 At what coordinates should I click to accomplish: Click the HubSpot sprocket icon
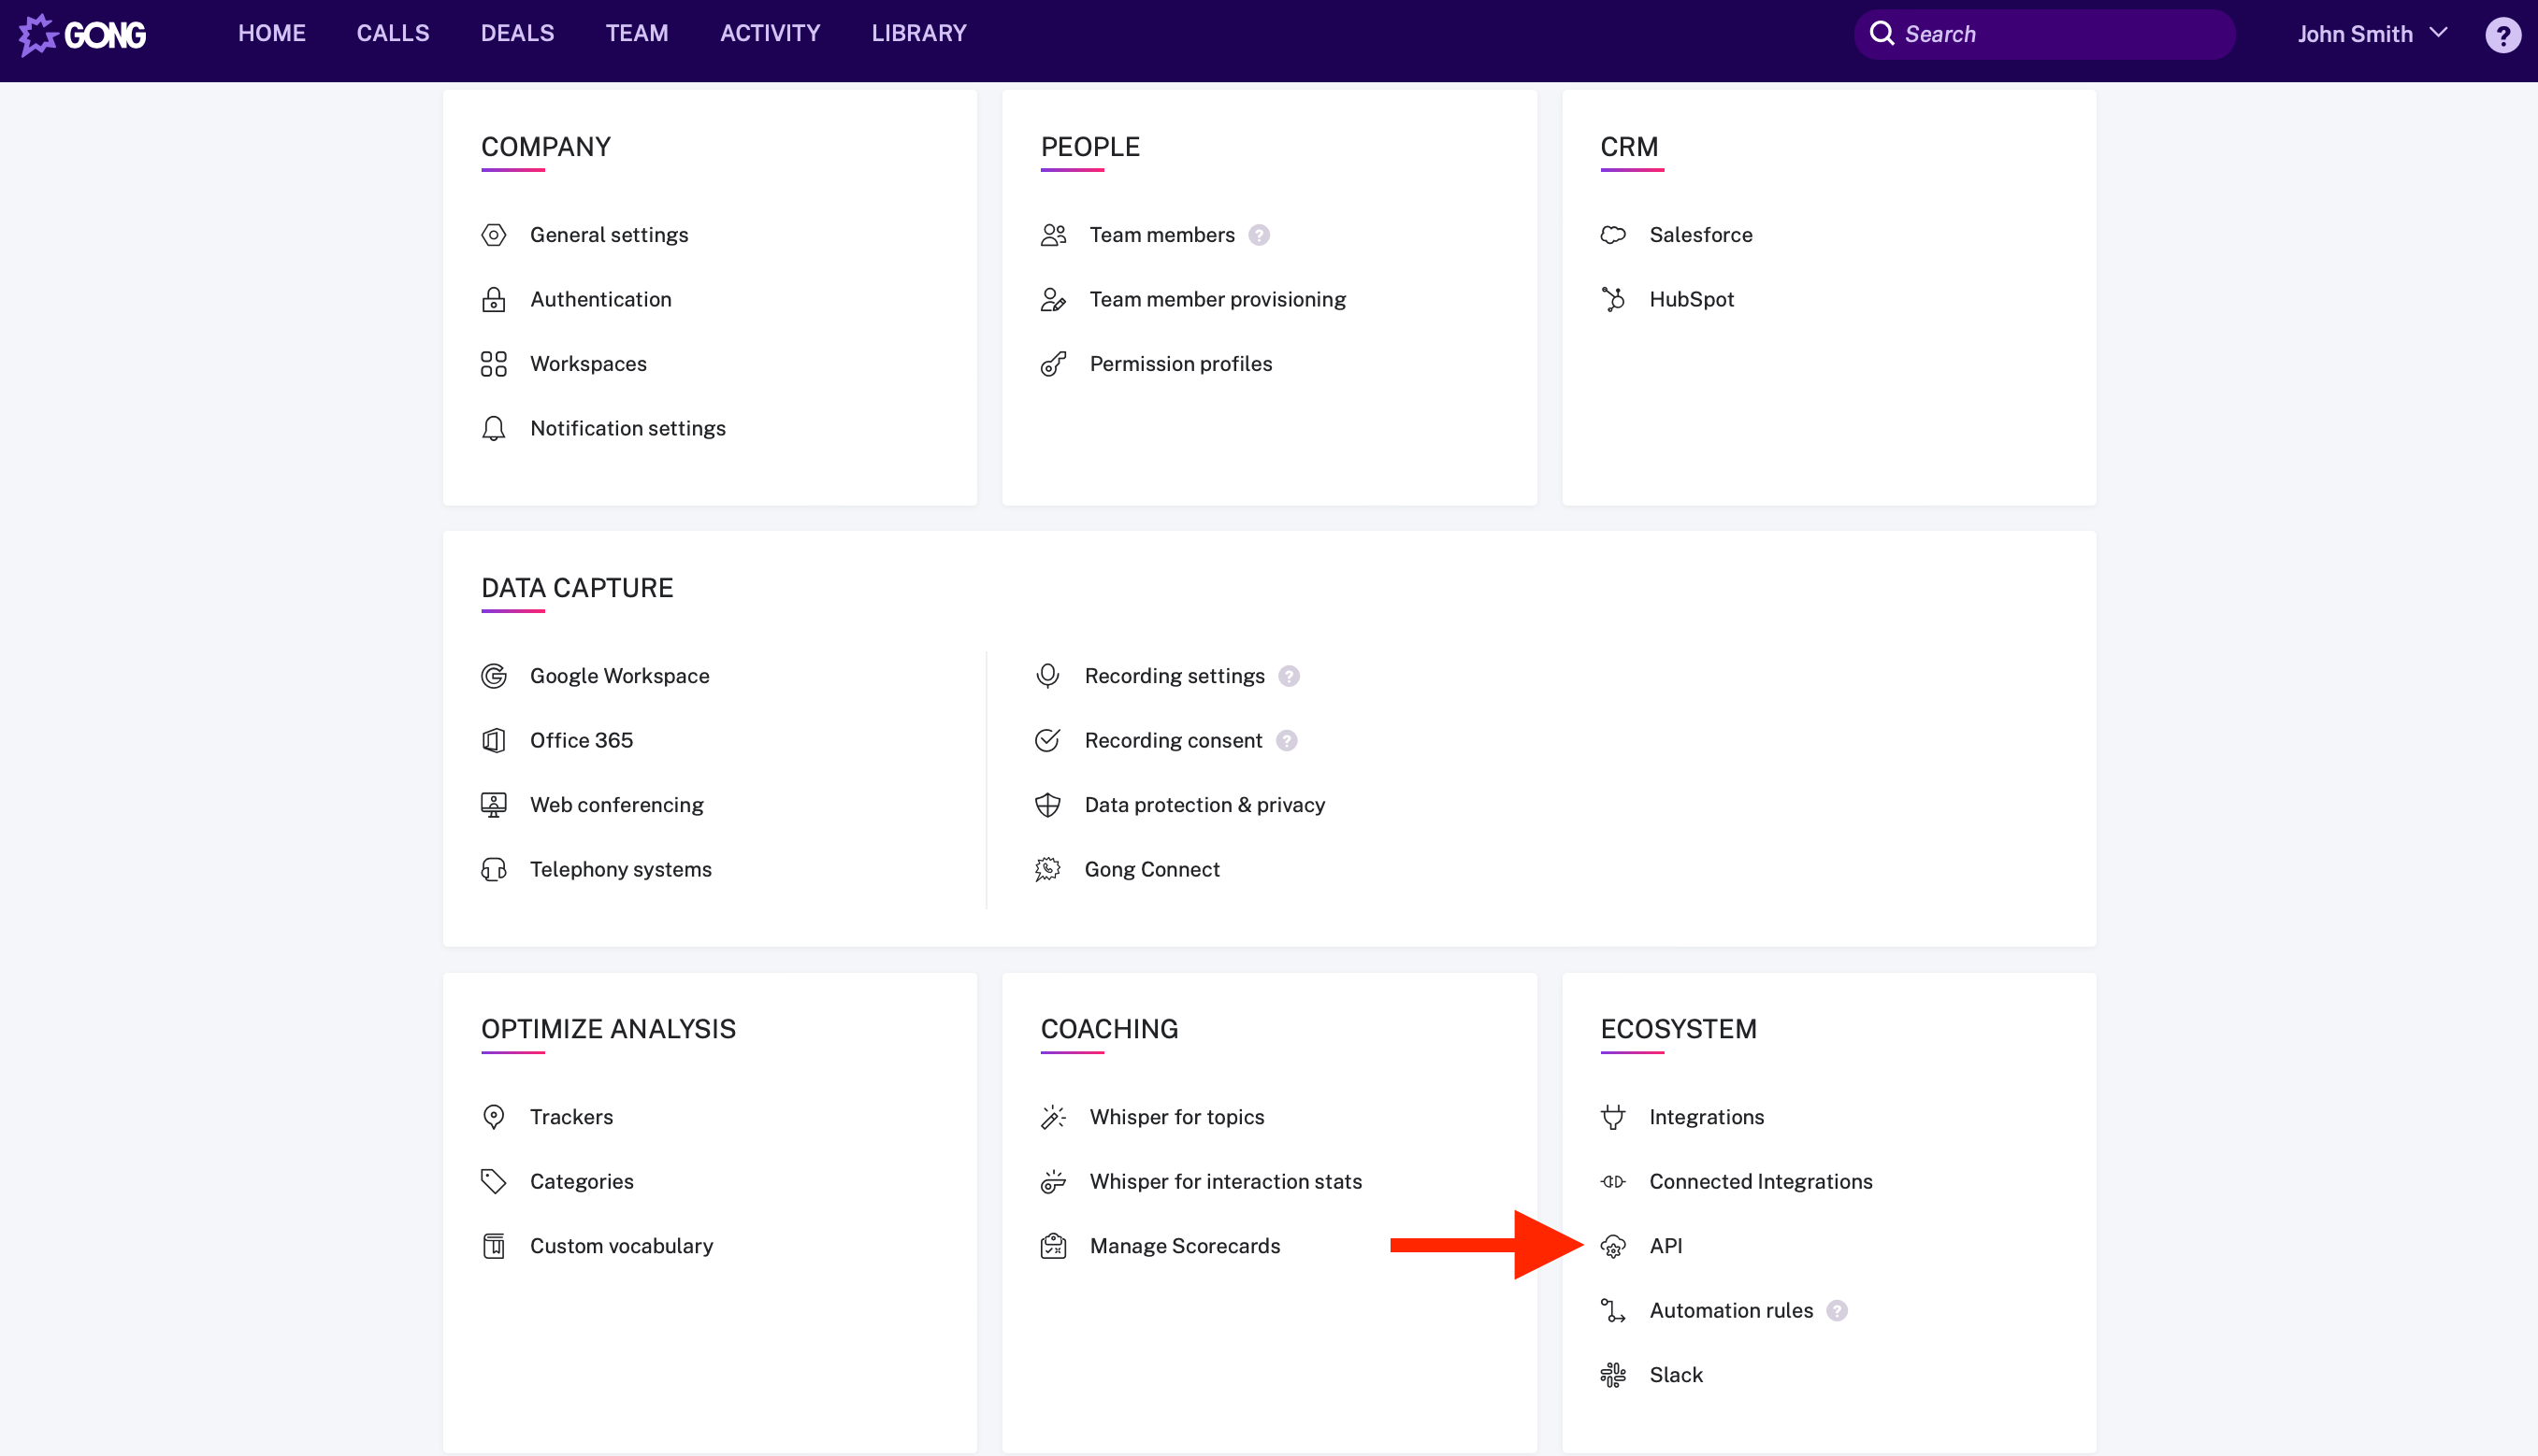1612,299
